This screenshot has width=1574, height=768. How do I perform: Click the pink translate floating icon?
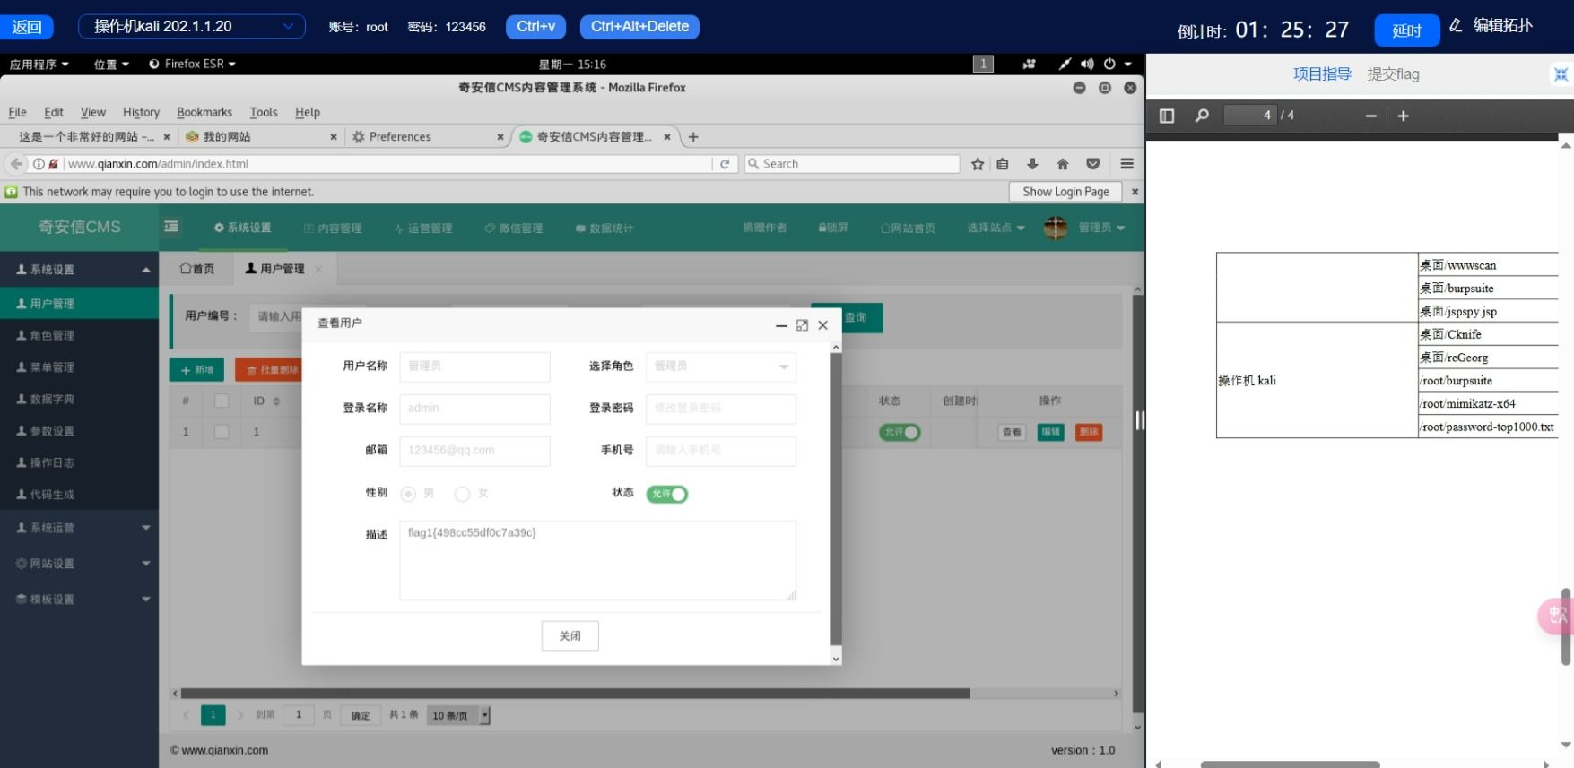1557,616
